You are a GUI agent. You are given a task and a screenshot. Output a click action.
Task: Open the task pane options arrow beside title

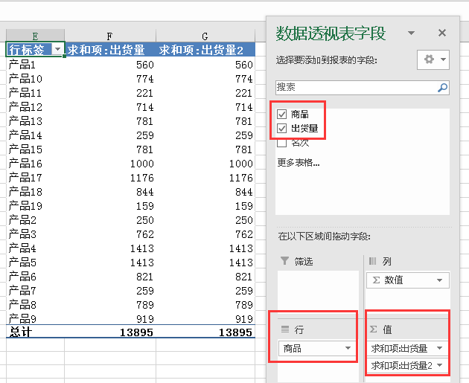click(x=412, y=33)
